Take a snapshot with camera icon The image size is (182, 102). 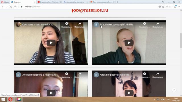[x=160, y=7]
